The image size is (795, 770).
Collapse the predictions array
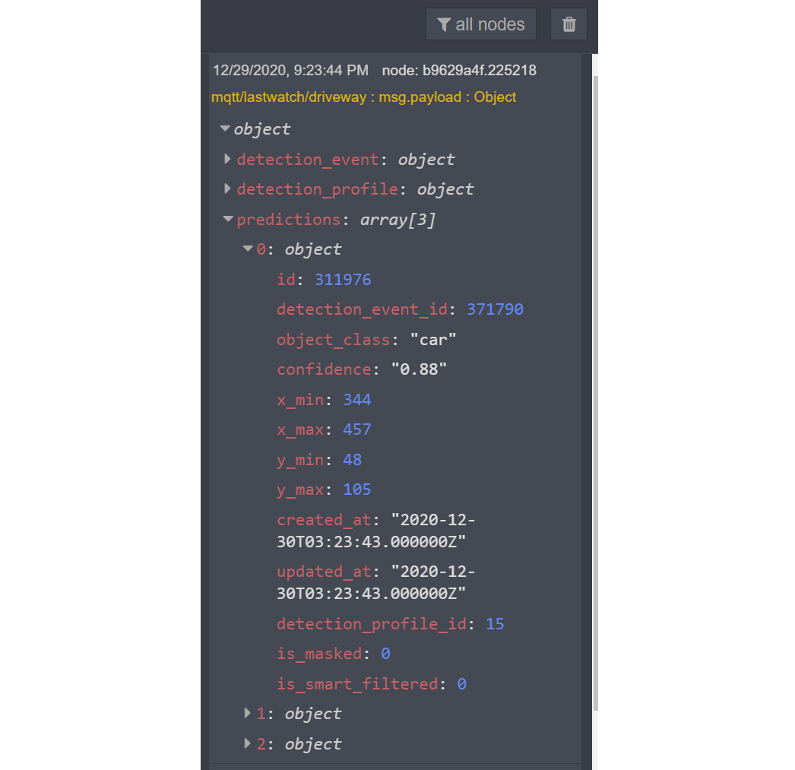[228, 219]
